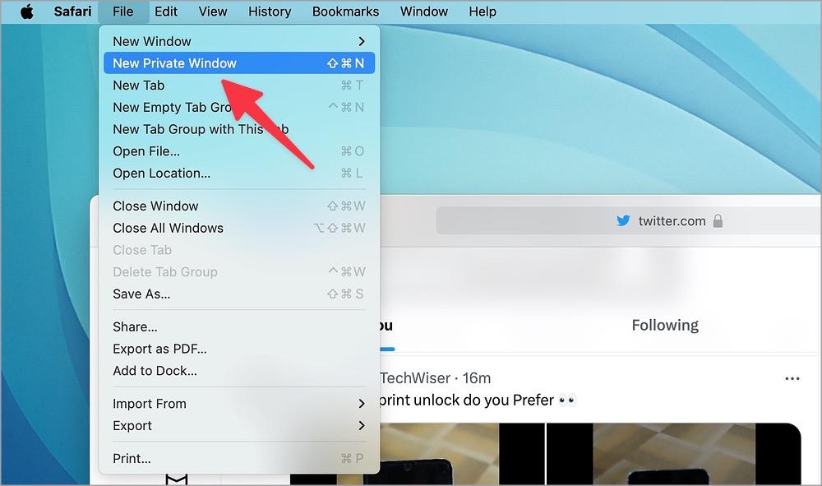The width and height of the screenshot is (822, 486).
Task: Choose Close All Windows
Action: (239, 228)
